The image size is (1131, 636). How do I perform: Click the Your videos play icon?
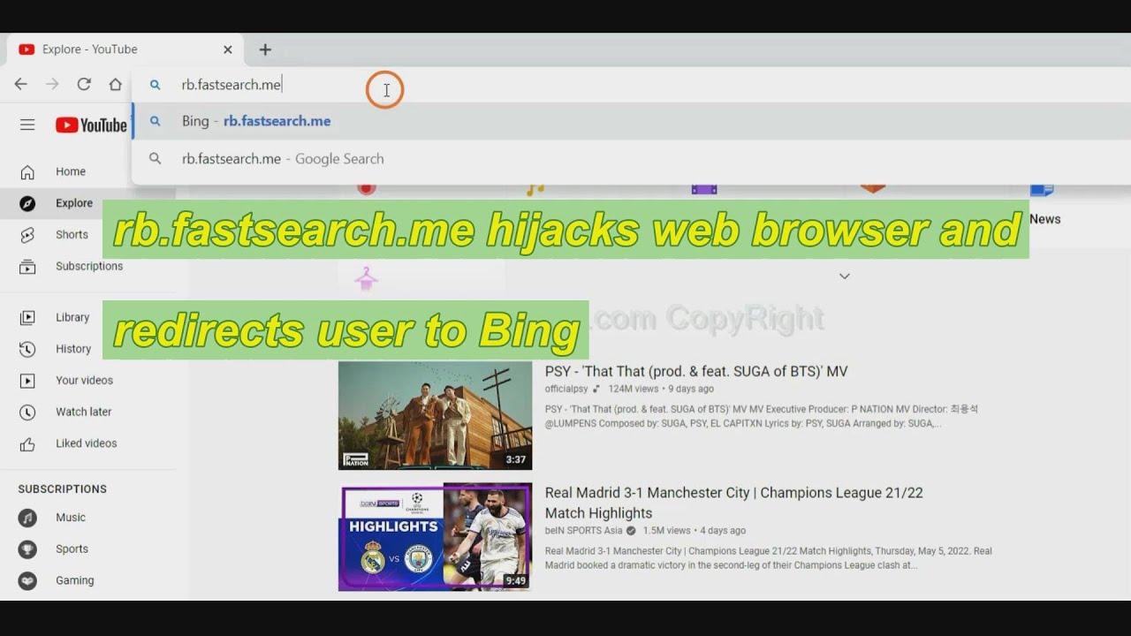pos(27,381)
